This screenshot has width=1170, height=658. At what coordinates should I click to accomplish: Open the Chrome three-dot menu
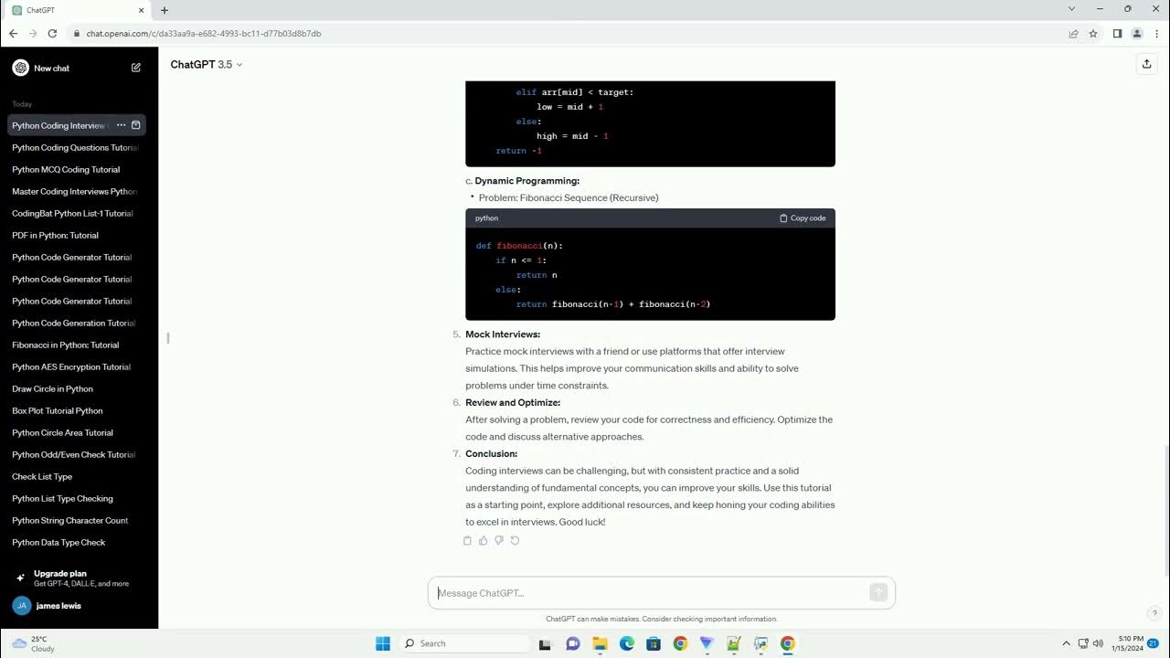1156,34
